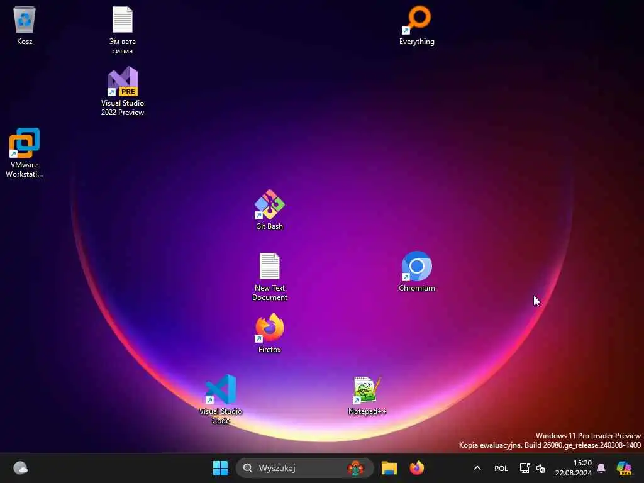Open the network status tray icon

coord(525,468)
